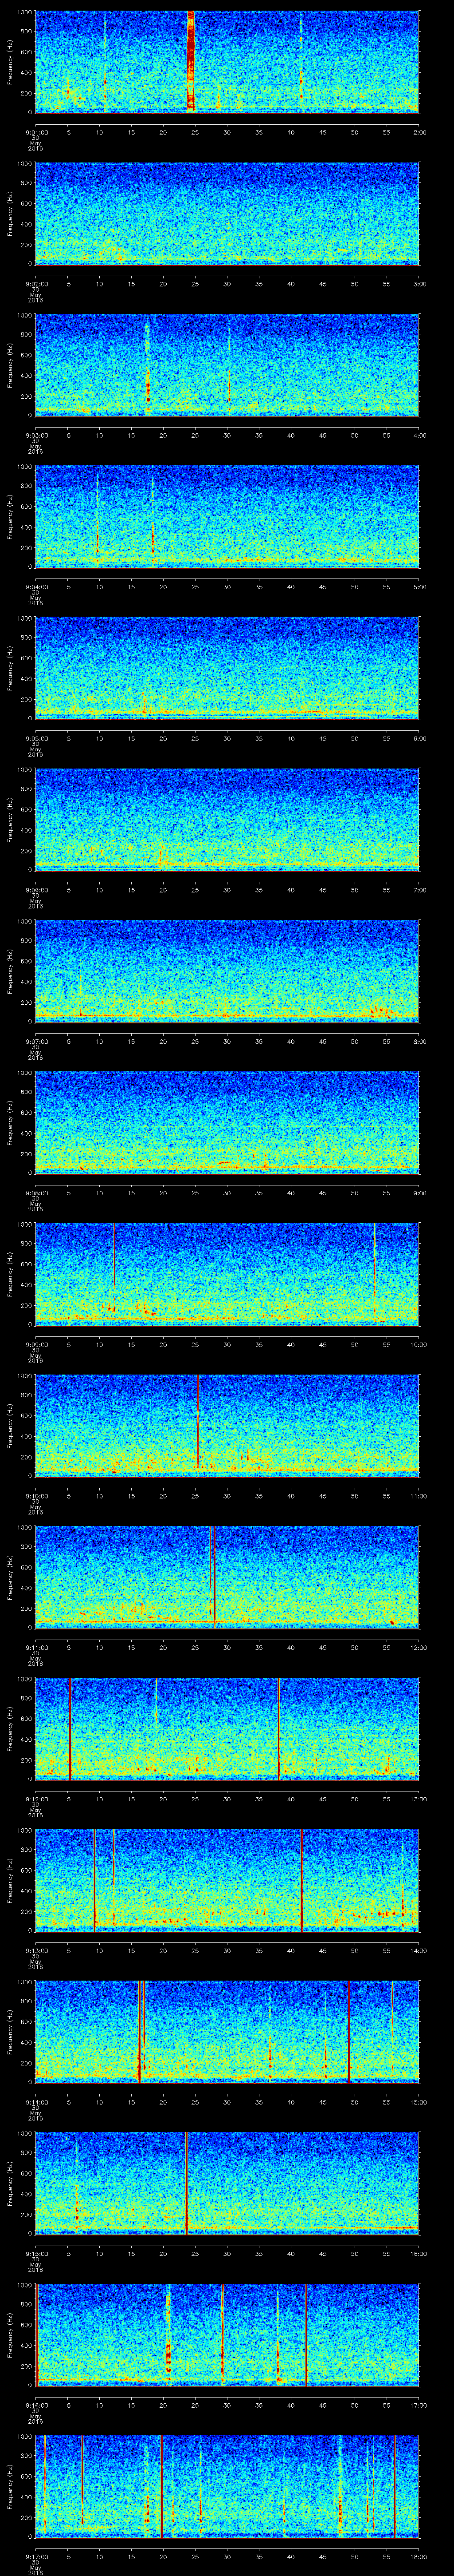Click the 11:00 end time label
454x2576 pixels.
418,1495
